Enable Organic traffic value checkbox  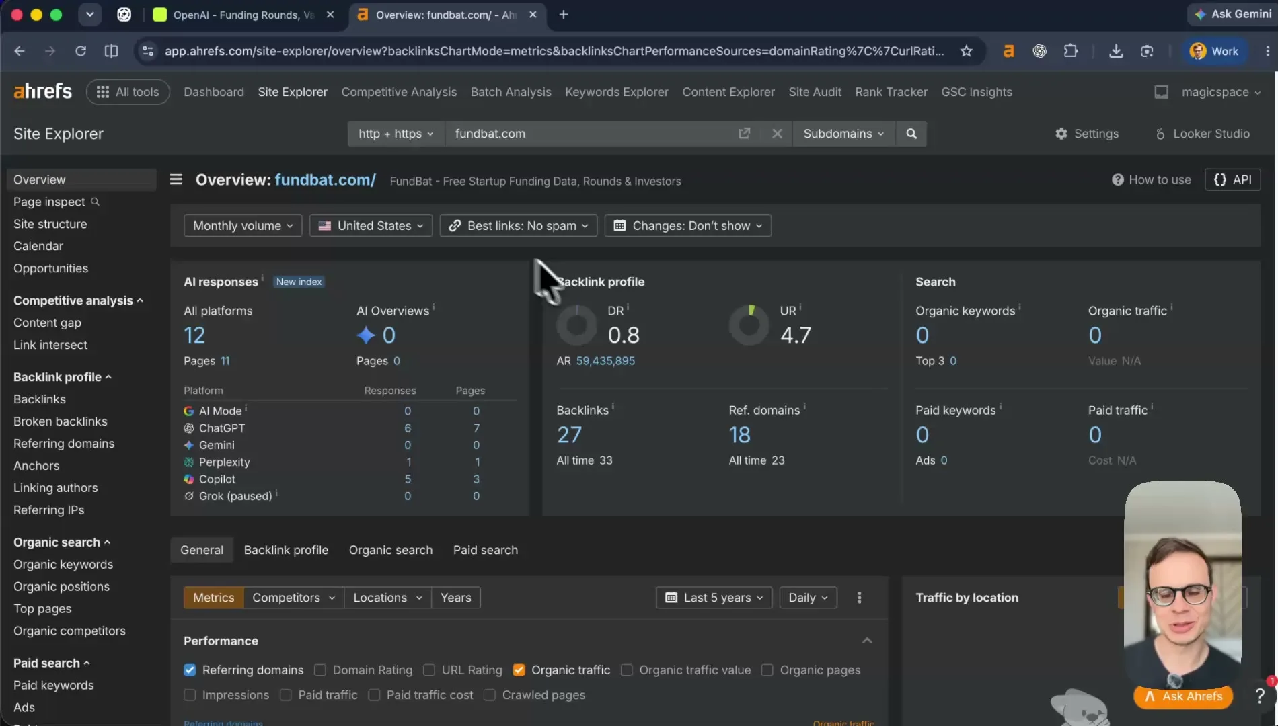point(627,670)
